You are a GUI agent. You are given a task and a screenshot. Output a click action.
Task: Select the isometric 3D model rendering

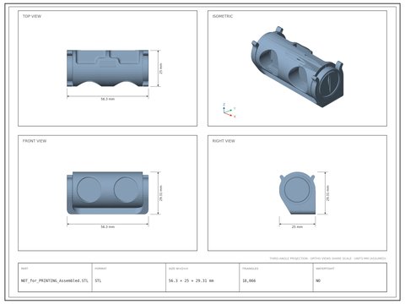pyautogui.click(x=297, y=67)
